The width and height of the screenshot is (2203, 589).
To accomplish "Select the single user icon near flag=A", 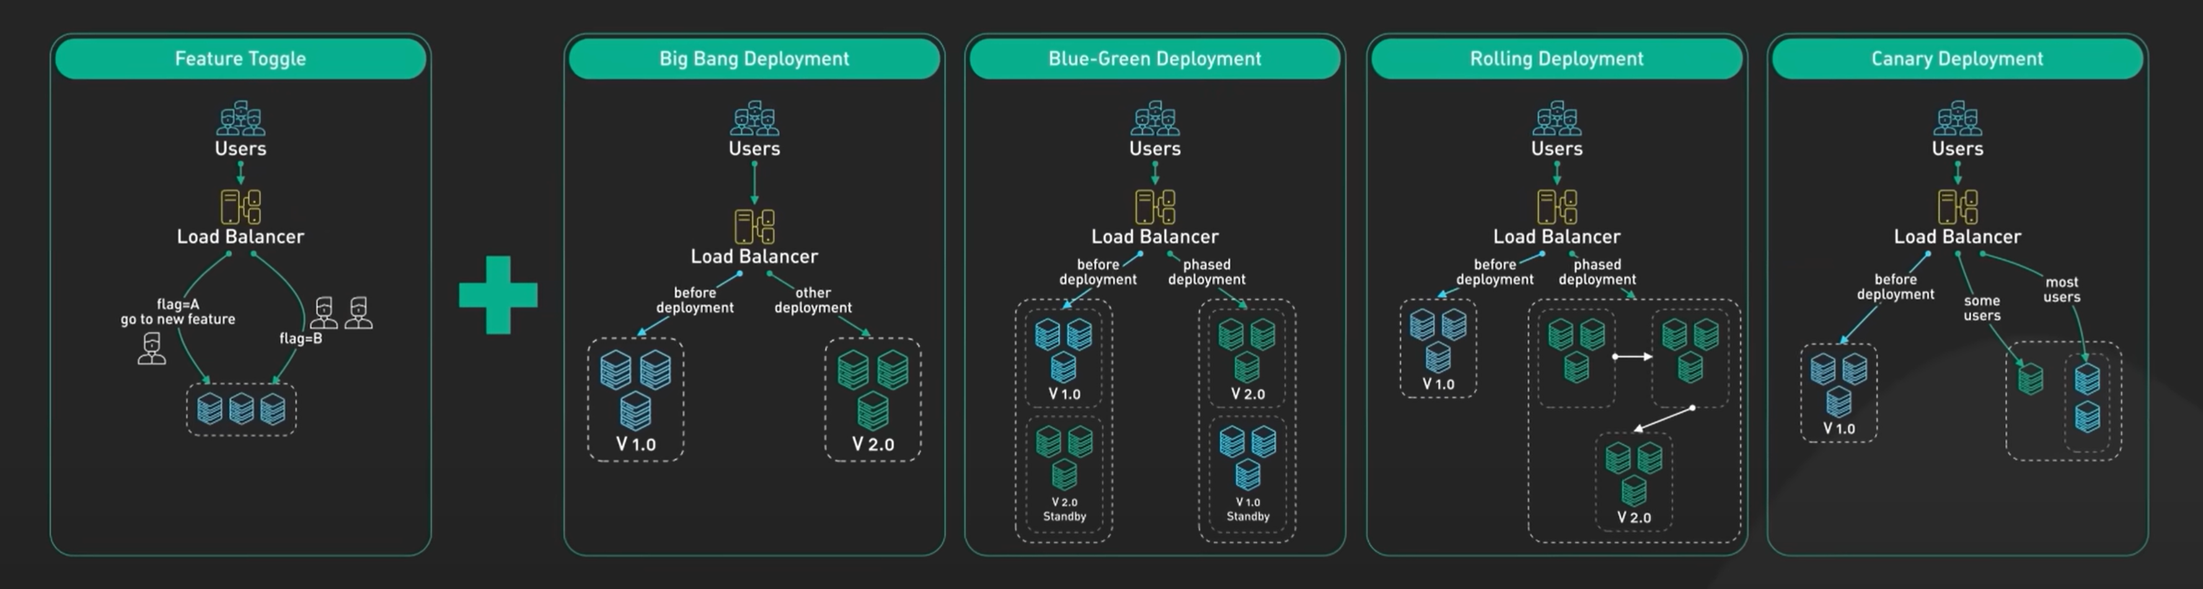I will pos(152,349).
